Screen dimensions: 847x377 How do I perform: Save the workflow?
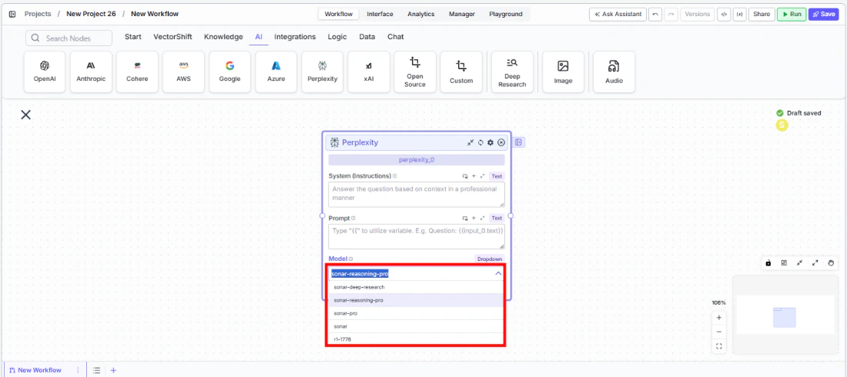tap(823, 14)
